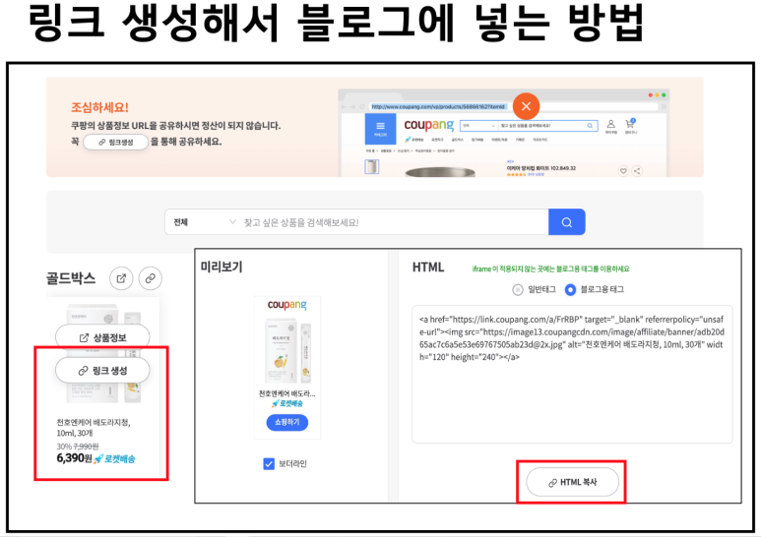This screenshot has width=761, height=537.
Task: Click the 미리보기 heading
Action: click(222, 267)
